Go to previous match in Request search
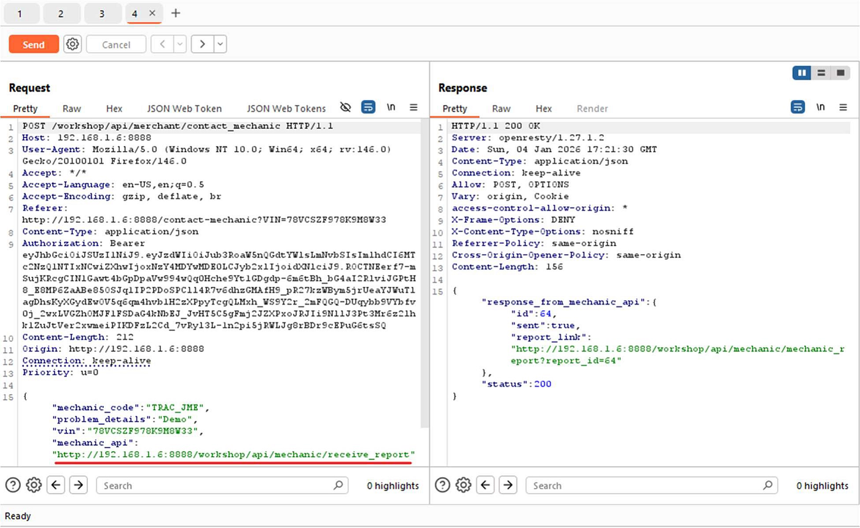 57,485
